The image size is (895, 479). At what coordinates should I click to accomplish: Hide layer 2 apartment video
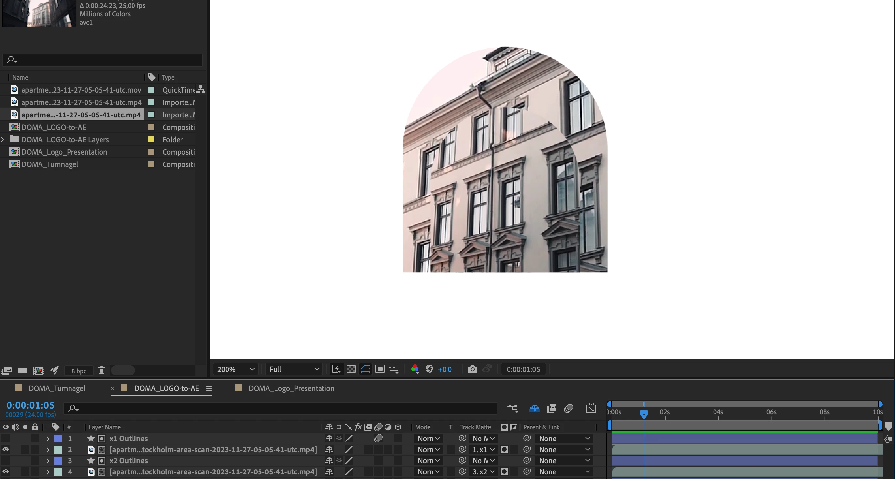[6, 450]
